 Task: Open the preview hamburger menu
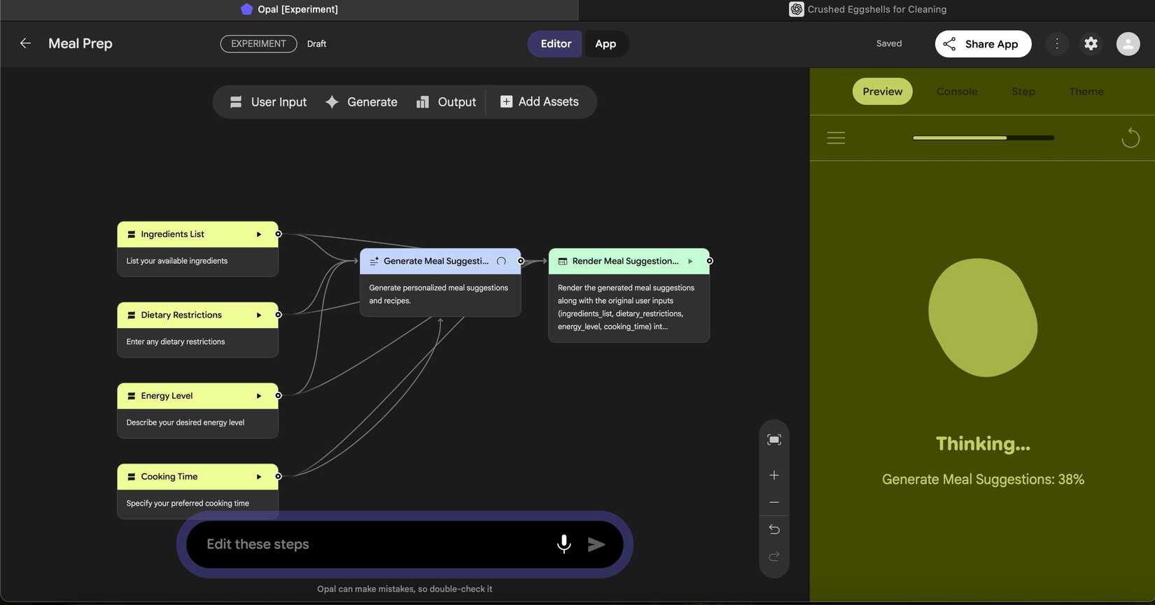(x=836, y=138)
